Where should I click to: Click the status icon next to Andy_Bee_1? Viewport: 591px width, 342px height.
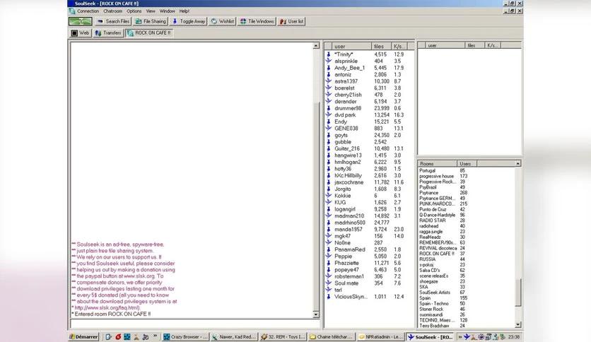328,68
